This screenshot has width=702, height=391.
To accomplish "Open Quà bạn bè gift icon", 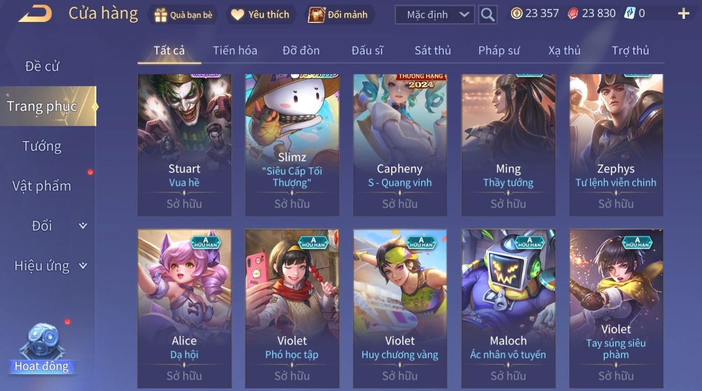I will [160, 15].
